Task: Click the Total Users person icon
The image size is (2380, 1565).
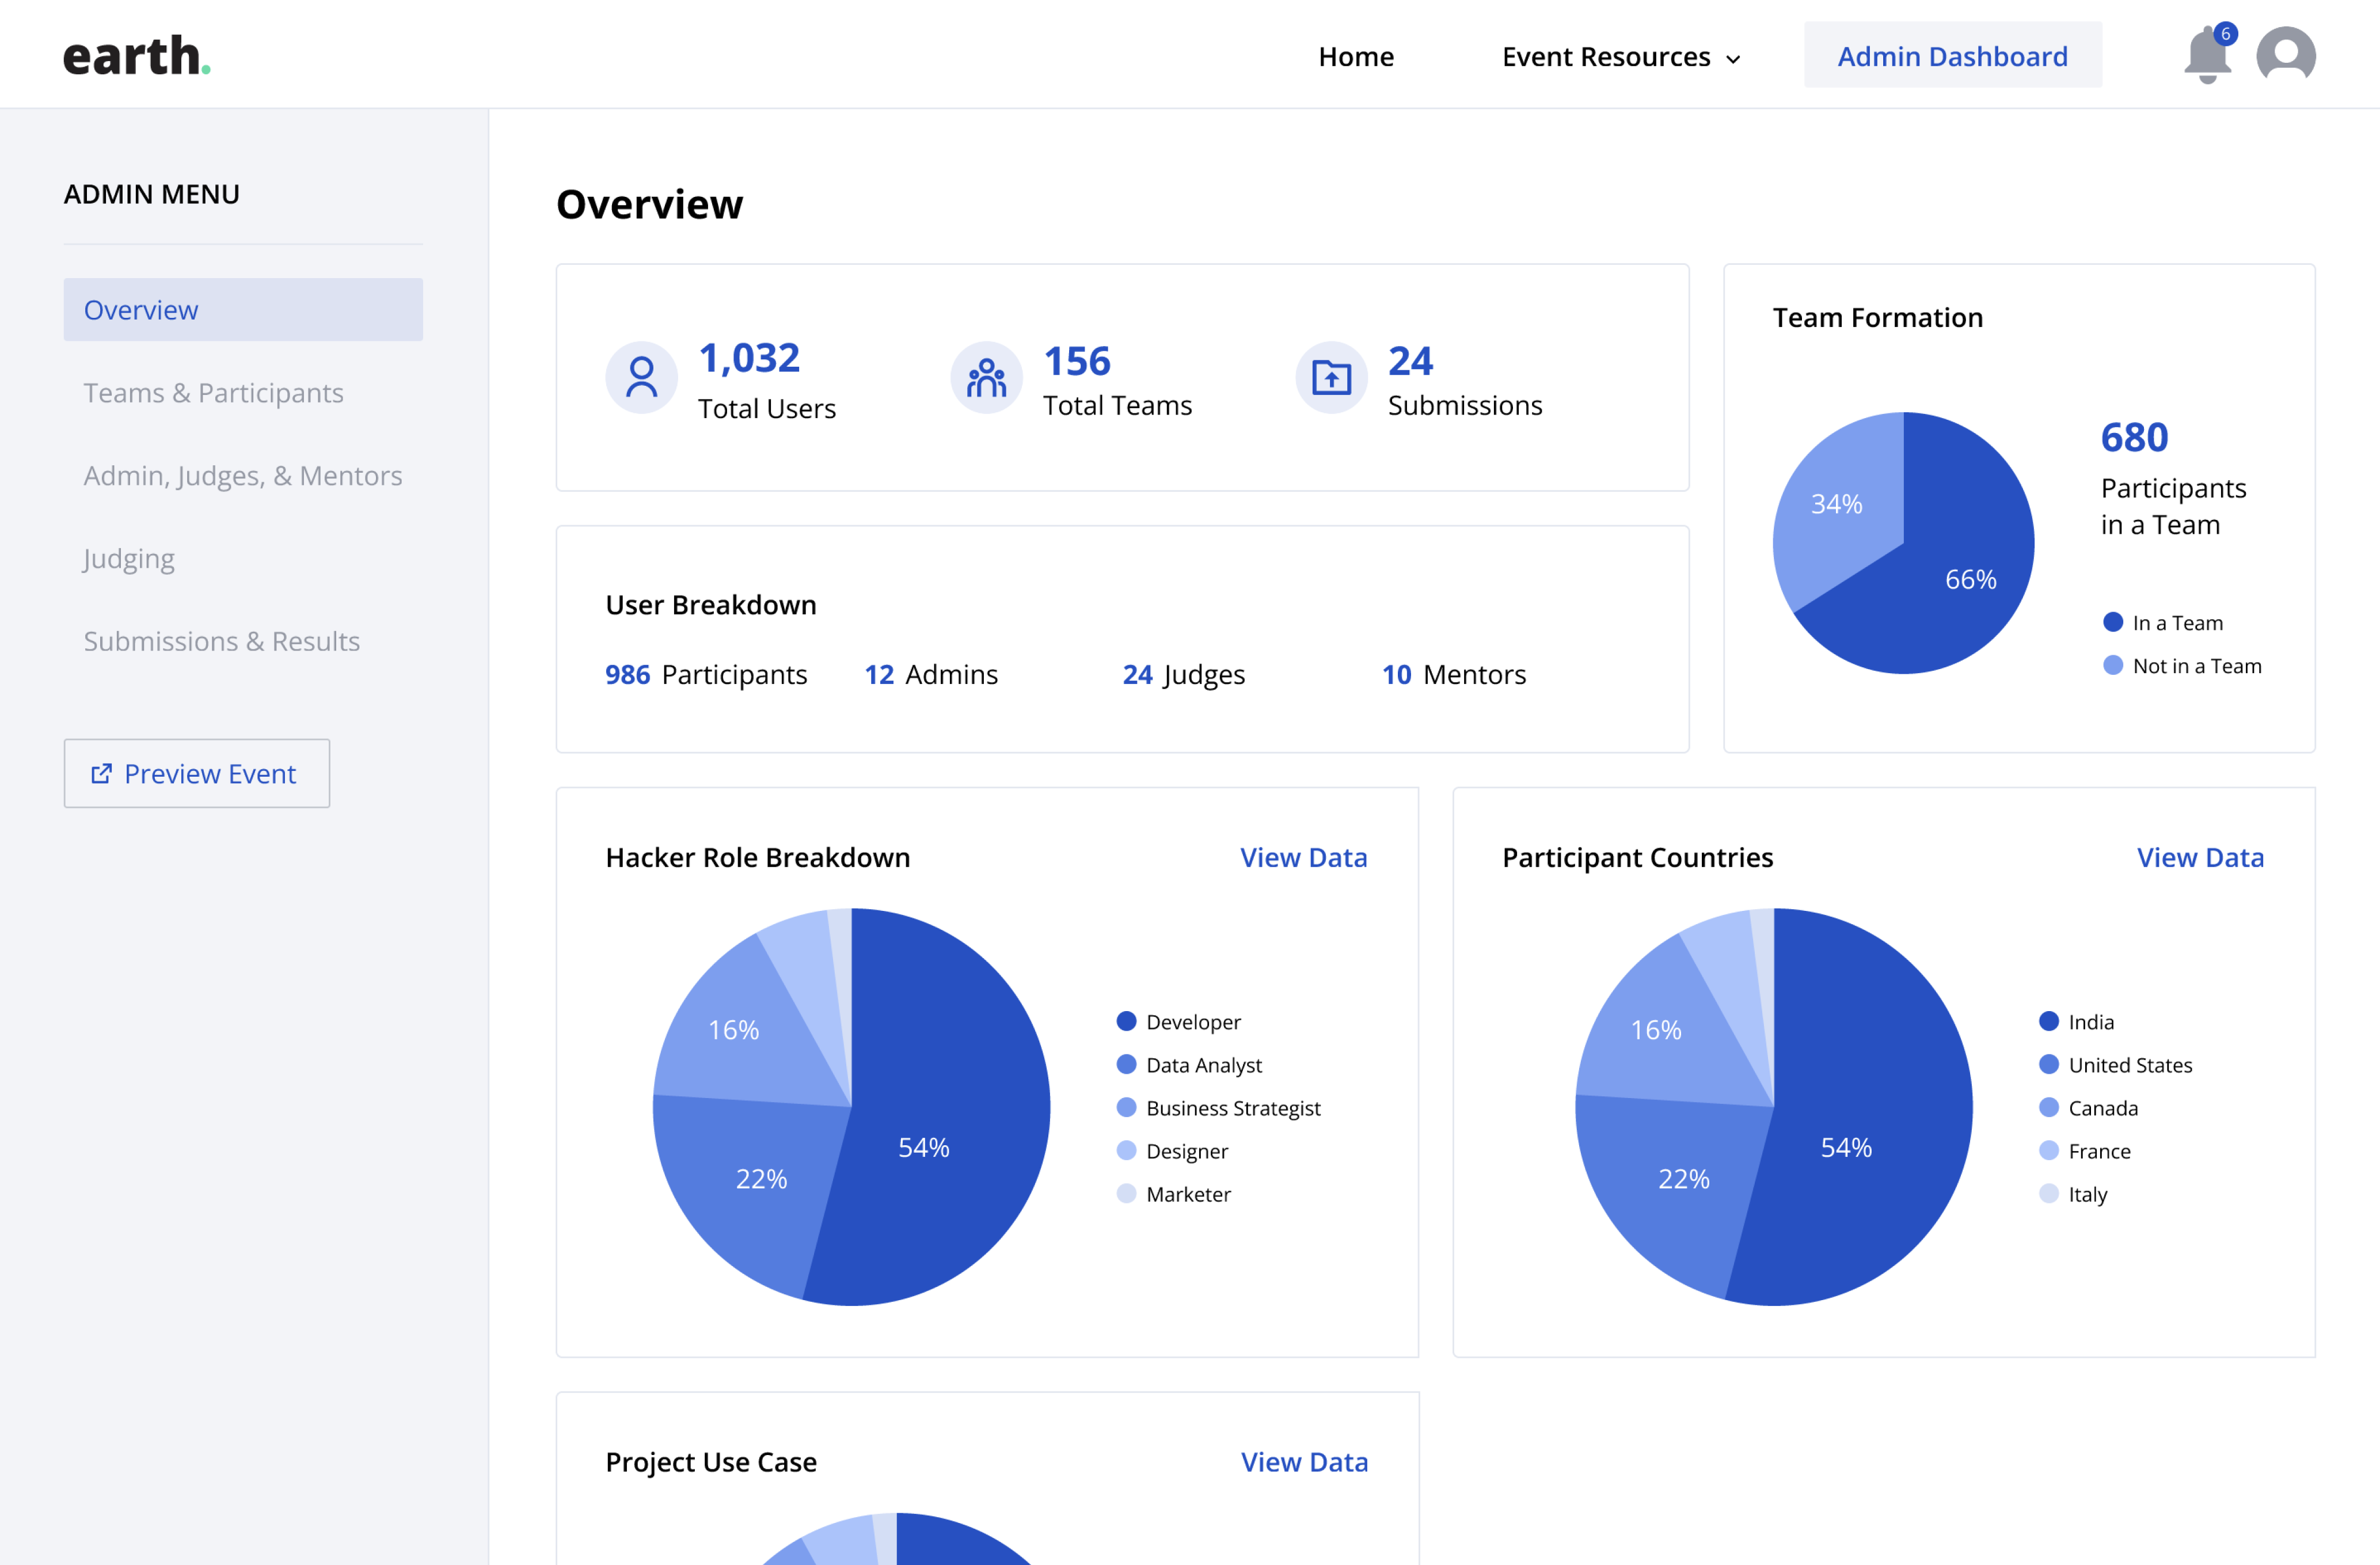Action: (x=642, y=378)
